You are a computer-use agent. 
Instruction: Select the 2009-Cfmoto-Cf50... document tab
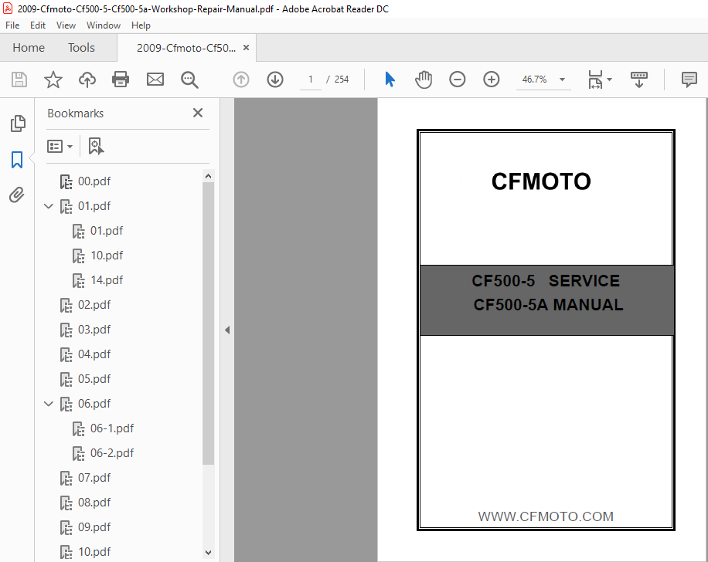(186, 48)
